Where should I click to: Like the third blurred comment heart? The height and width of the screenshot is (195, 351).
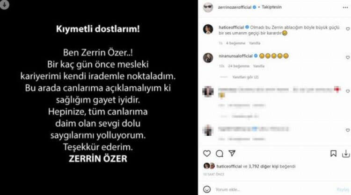coord(348,91)
